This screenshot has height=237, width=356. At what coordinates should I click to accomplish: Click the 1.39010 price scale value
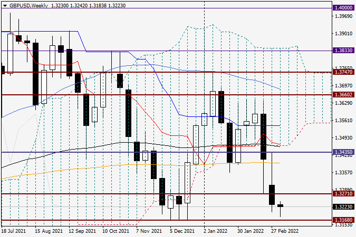point(344,34)
